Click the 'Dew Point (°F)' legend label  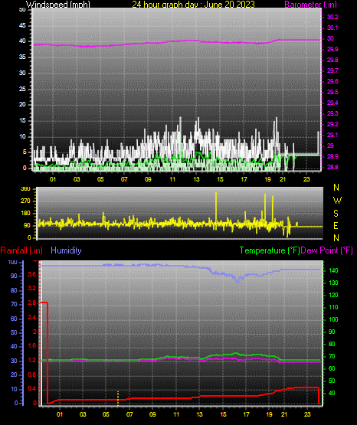pos(327,250)
